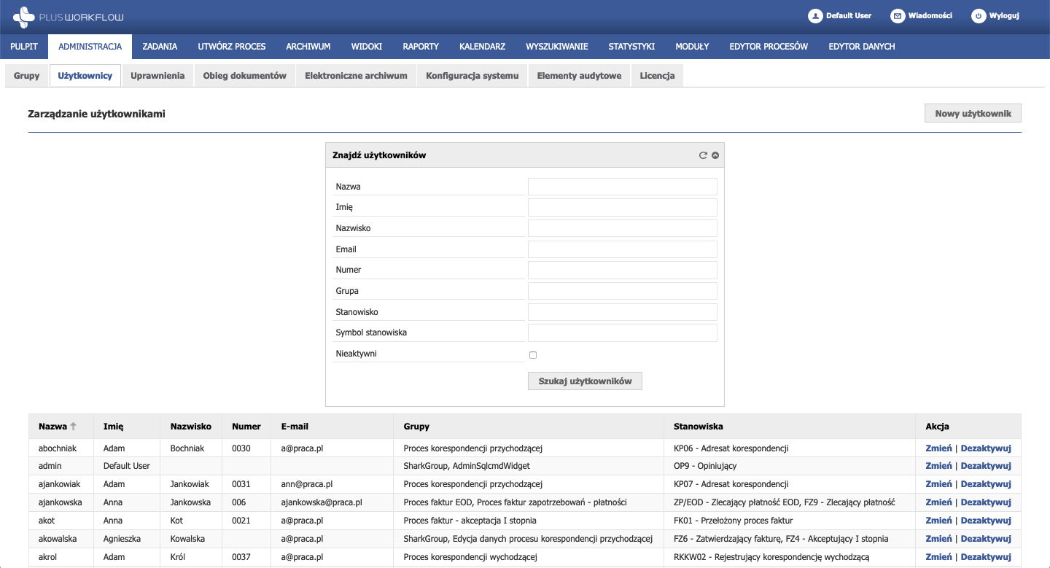Viewport: 1050px width, 568px height.
Task: Focus the Nazwa search field
Action: [x=622, y=187]
